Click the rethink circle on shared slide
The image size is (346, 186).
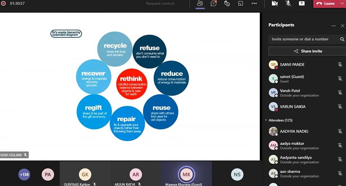[x=132, y=84]
